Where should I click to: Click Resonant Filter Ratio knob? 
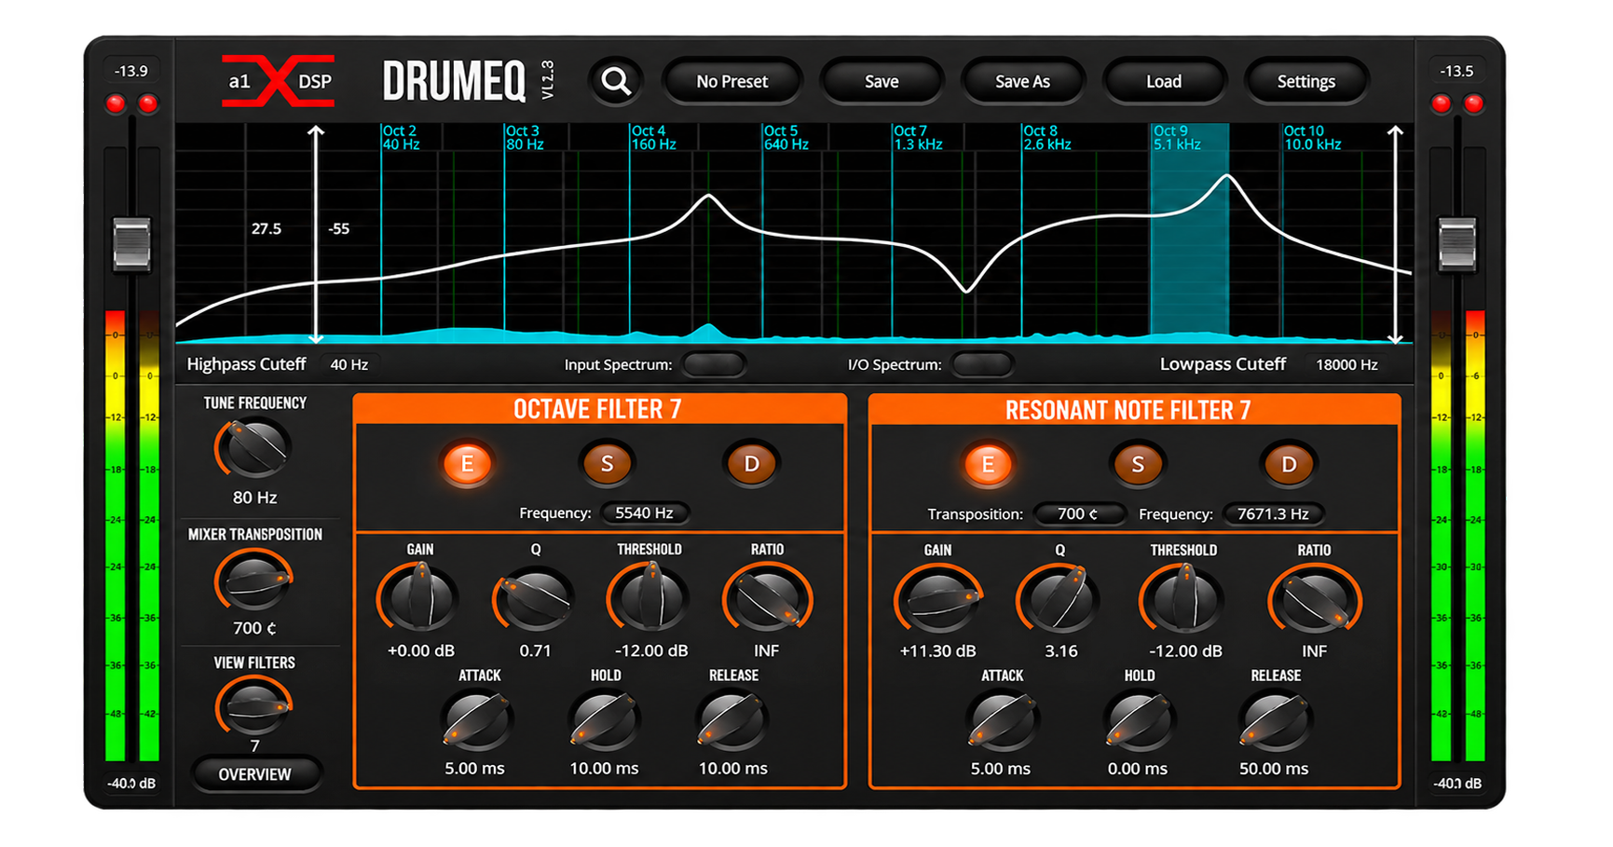[x=1314, y=599]
